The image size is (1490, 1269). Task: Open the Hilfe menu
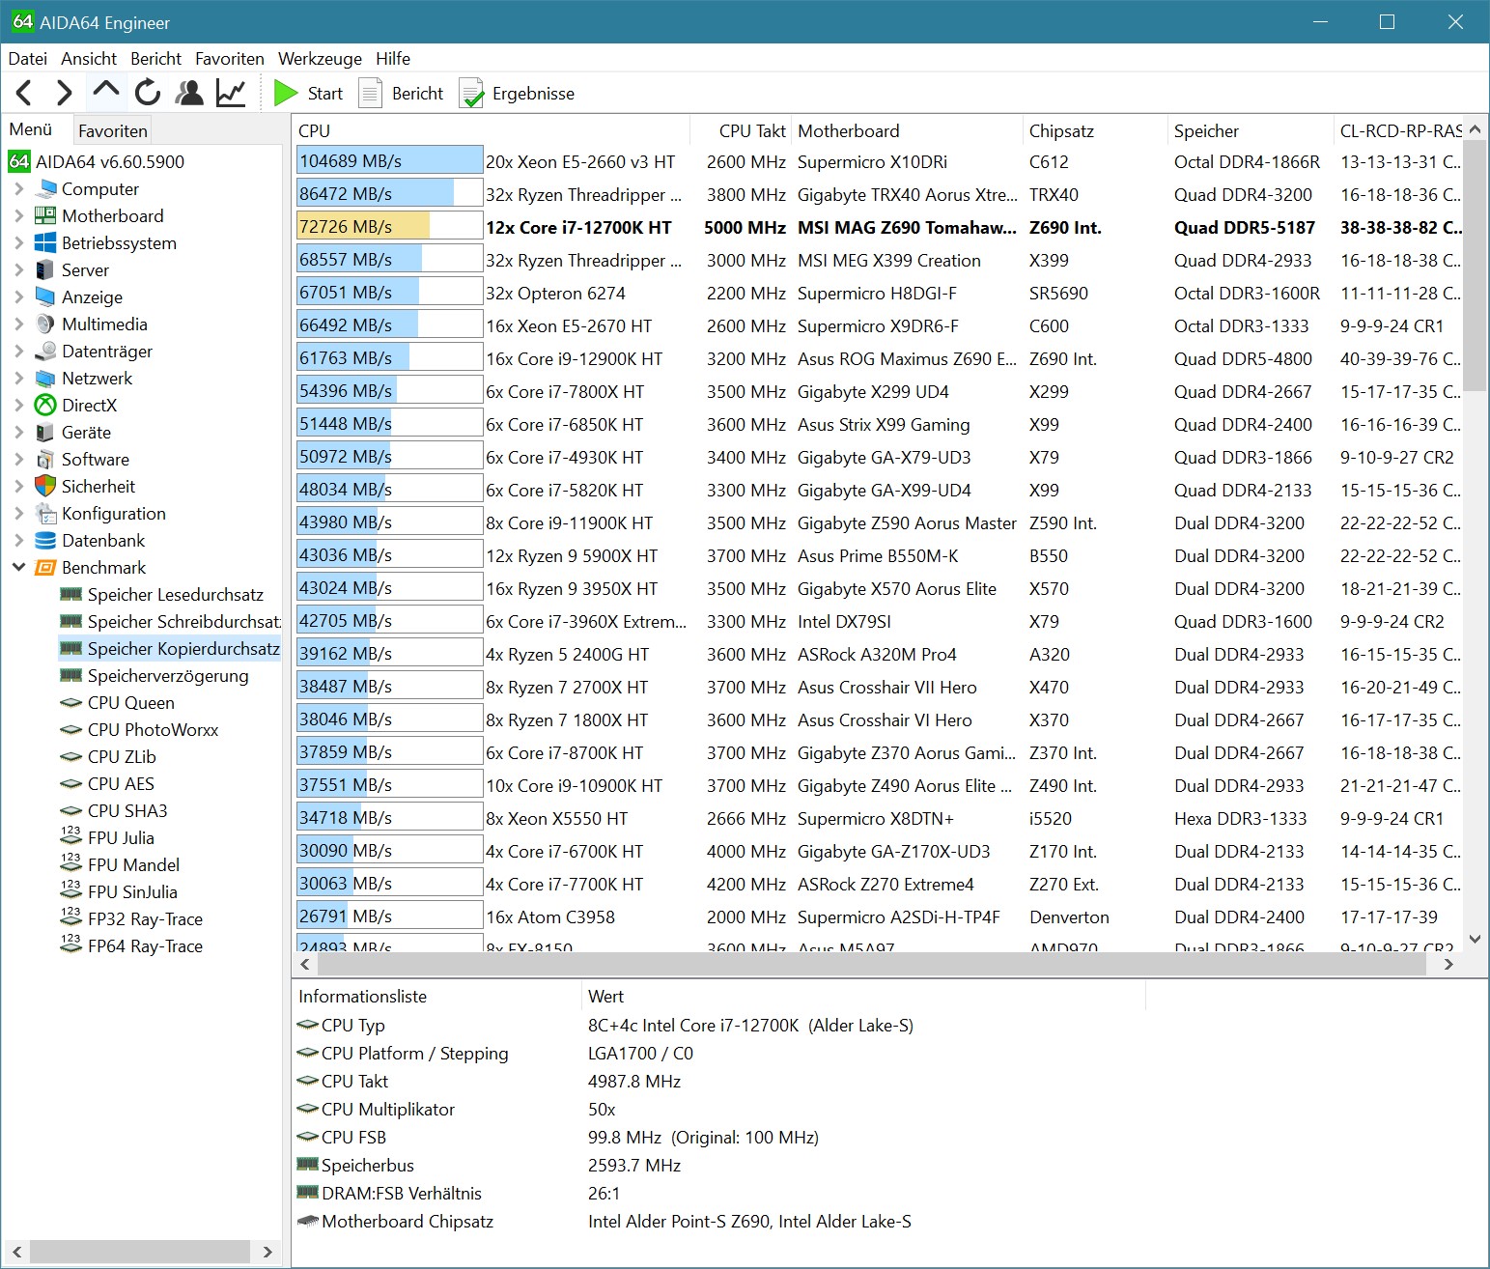pyautogui.click(x=393, y=59)
